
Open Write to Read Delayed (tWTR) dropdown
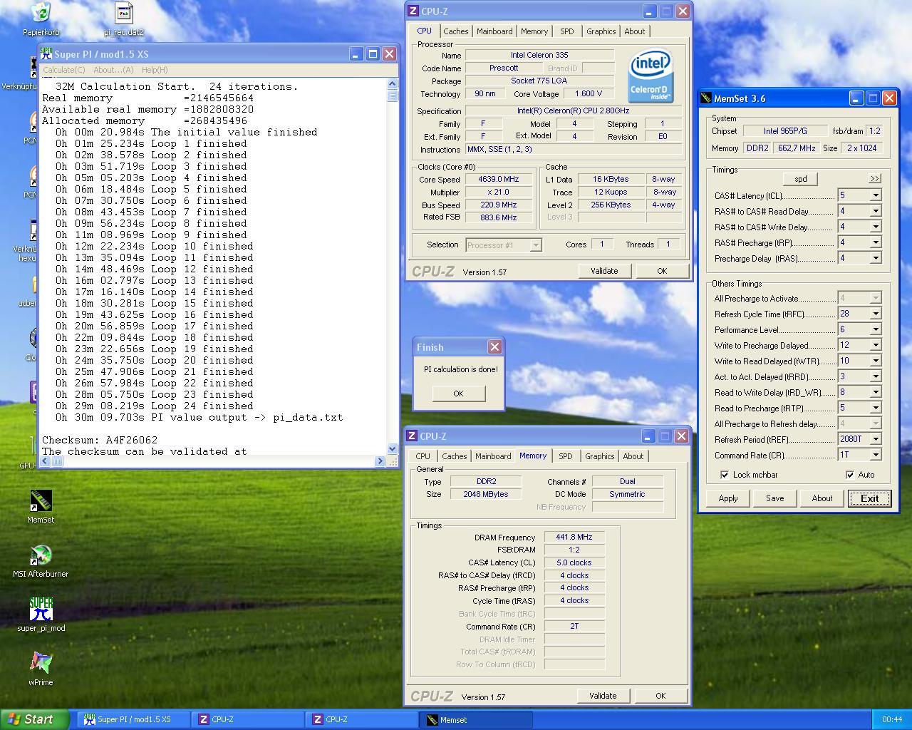coord(876,361)
